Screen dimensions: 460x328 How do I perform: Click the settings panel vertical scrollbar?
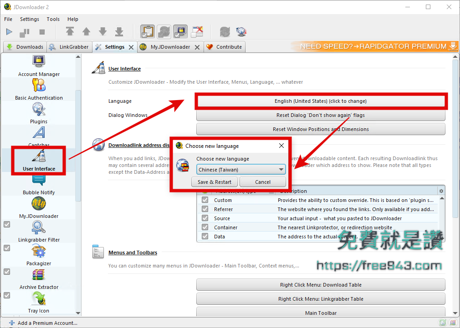pos(455,136)
